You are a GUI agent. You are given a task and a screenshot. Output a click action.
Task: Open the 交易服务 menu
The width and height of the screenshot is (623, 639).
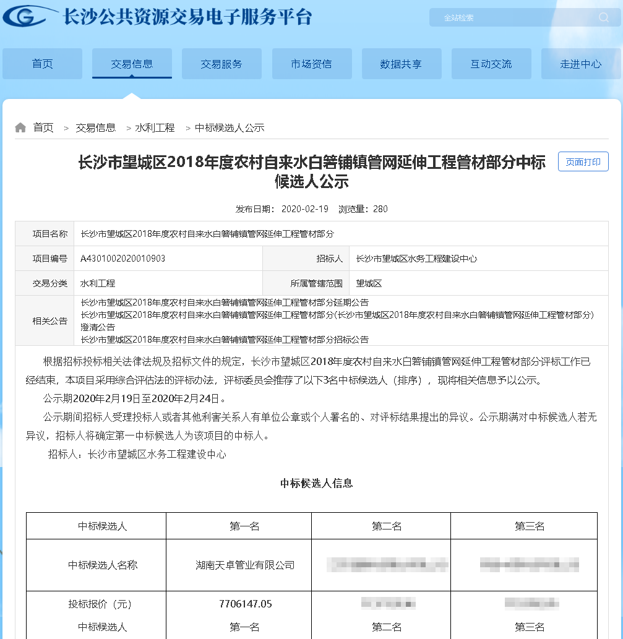[x=221, y=64]
